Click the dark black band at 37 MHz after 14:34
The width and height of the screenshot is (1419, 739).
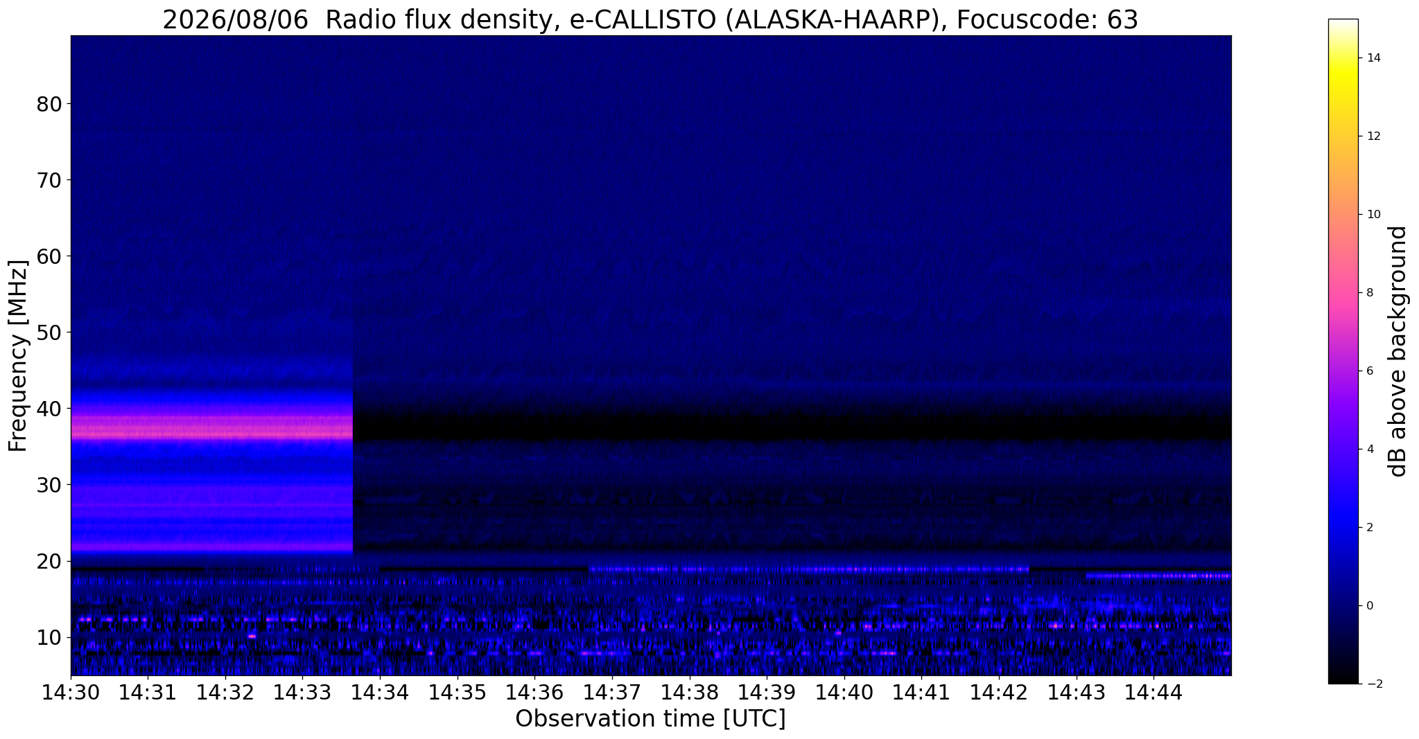tap(792, 427)
